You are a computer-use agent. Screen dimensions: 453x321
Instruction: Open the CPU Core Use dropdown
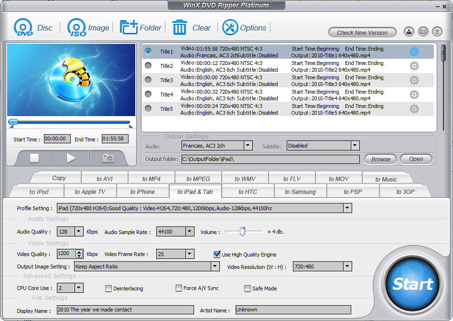pyautogui.click(x=79, y=288)
